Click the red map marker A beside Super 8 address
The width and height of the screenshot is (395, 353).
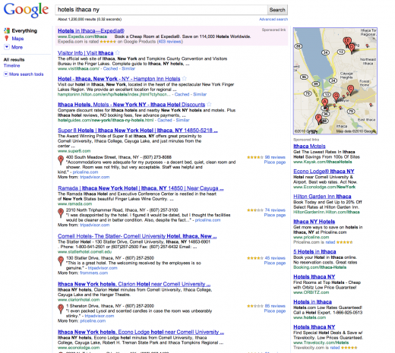(61, 160)
